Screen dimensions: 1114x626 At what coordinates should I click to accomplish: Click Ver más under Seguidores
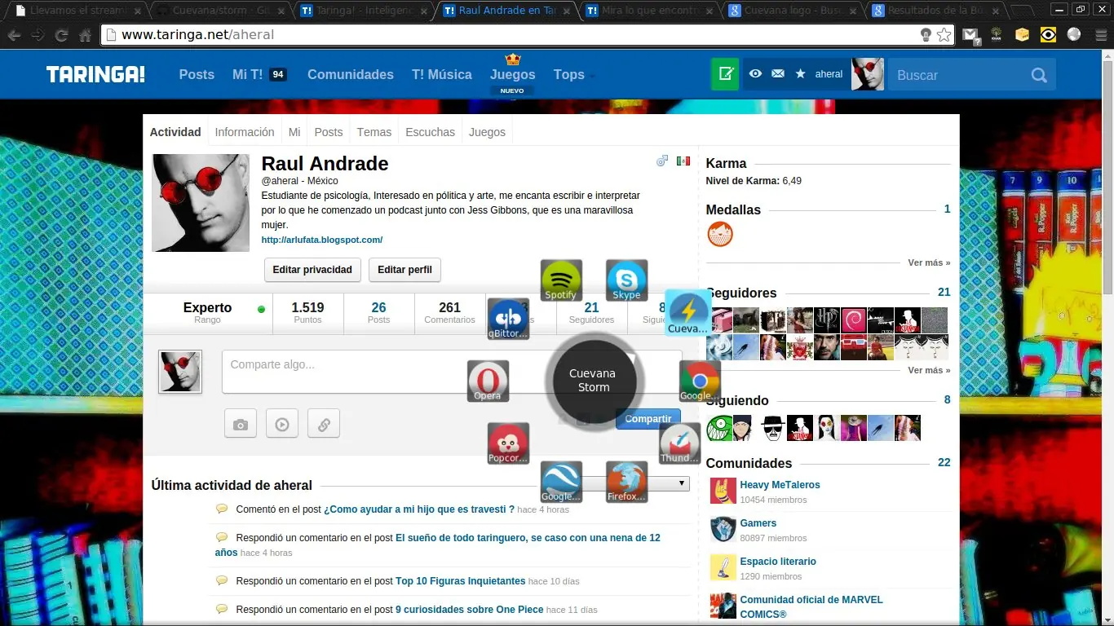pyautogui.click(x=929, y=370)
